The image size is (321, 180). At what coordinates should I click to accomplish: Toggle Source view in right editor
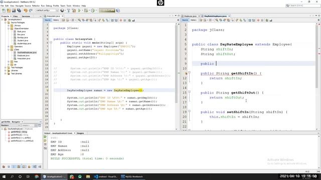(185, 20)
